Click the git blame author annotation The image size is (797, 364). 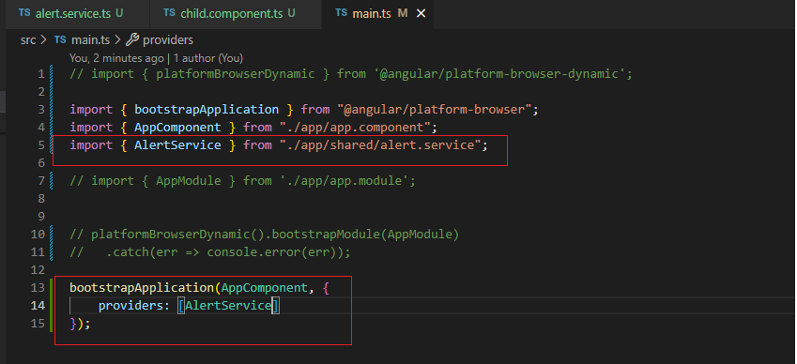pos(156,58)
